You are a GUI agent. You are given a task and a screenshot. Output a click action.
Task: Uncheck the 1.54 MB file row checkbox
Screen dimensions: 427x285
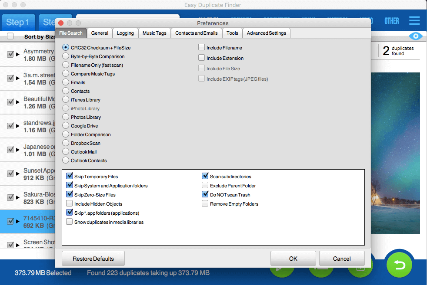(10, 78)
